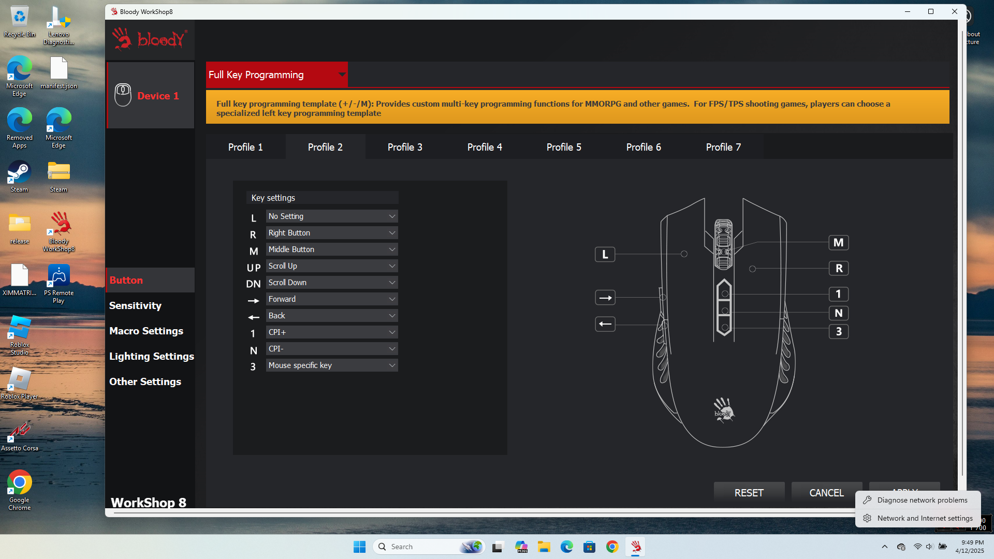Screen dimensions: 994x559
Task: Click the Bloody logo in the header
Action: pos(150,39)
